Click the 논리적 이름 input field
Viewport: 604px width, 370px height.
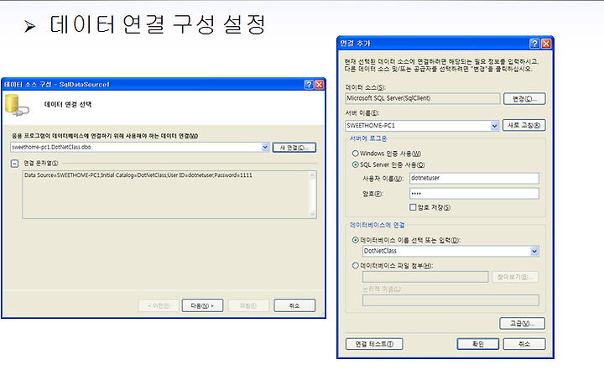pos(450,300)
